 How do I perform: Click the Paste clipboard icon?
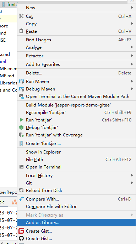pos(21,31)
